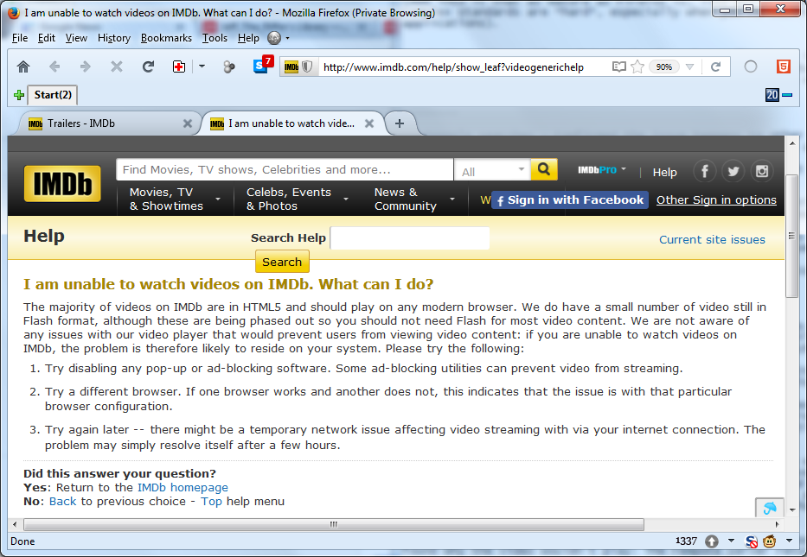
Task: Click the blue 20 counter icon
Action: coord(772,95)
